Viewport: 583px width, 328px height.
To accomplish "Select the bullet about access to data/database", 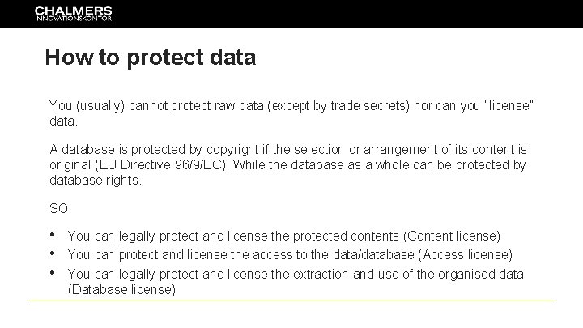I will point(290,255).
